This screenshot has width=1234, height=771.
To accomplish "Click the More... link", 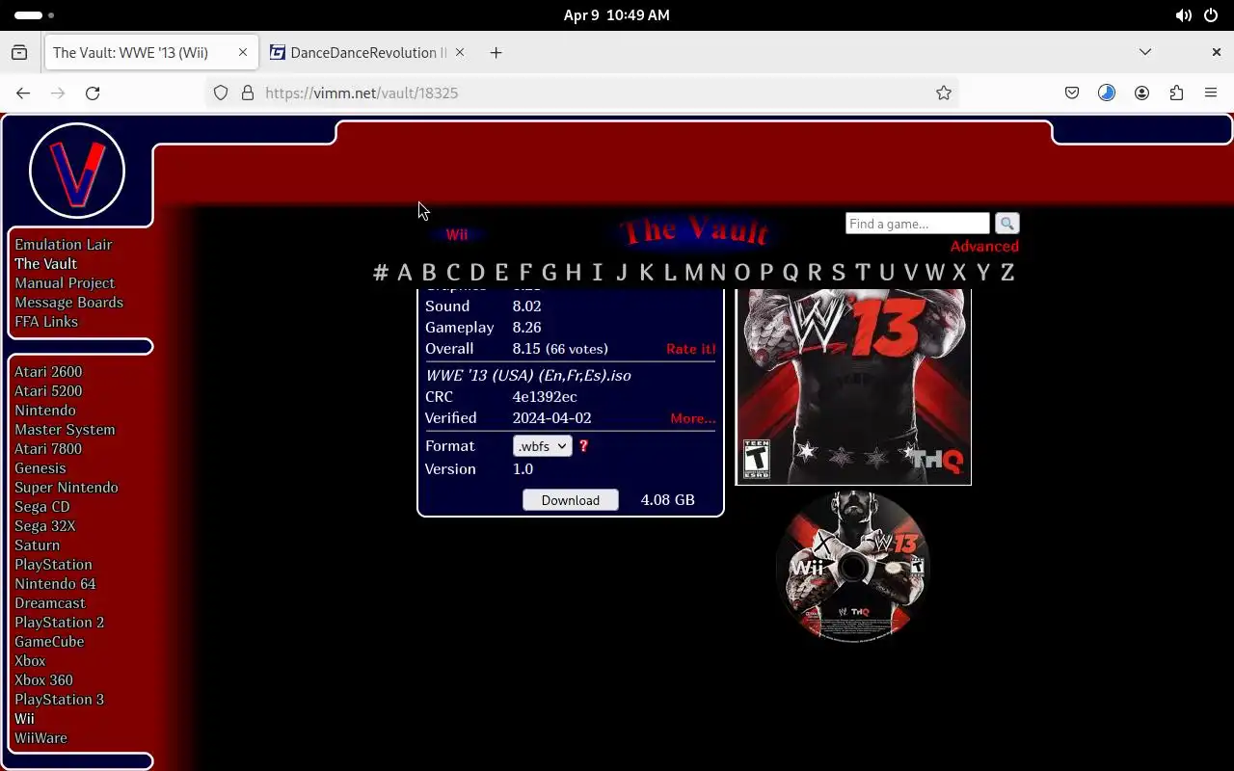I will tap(693, 418).
